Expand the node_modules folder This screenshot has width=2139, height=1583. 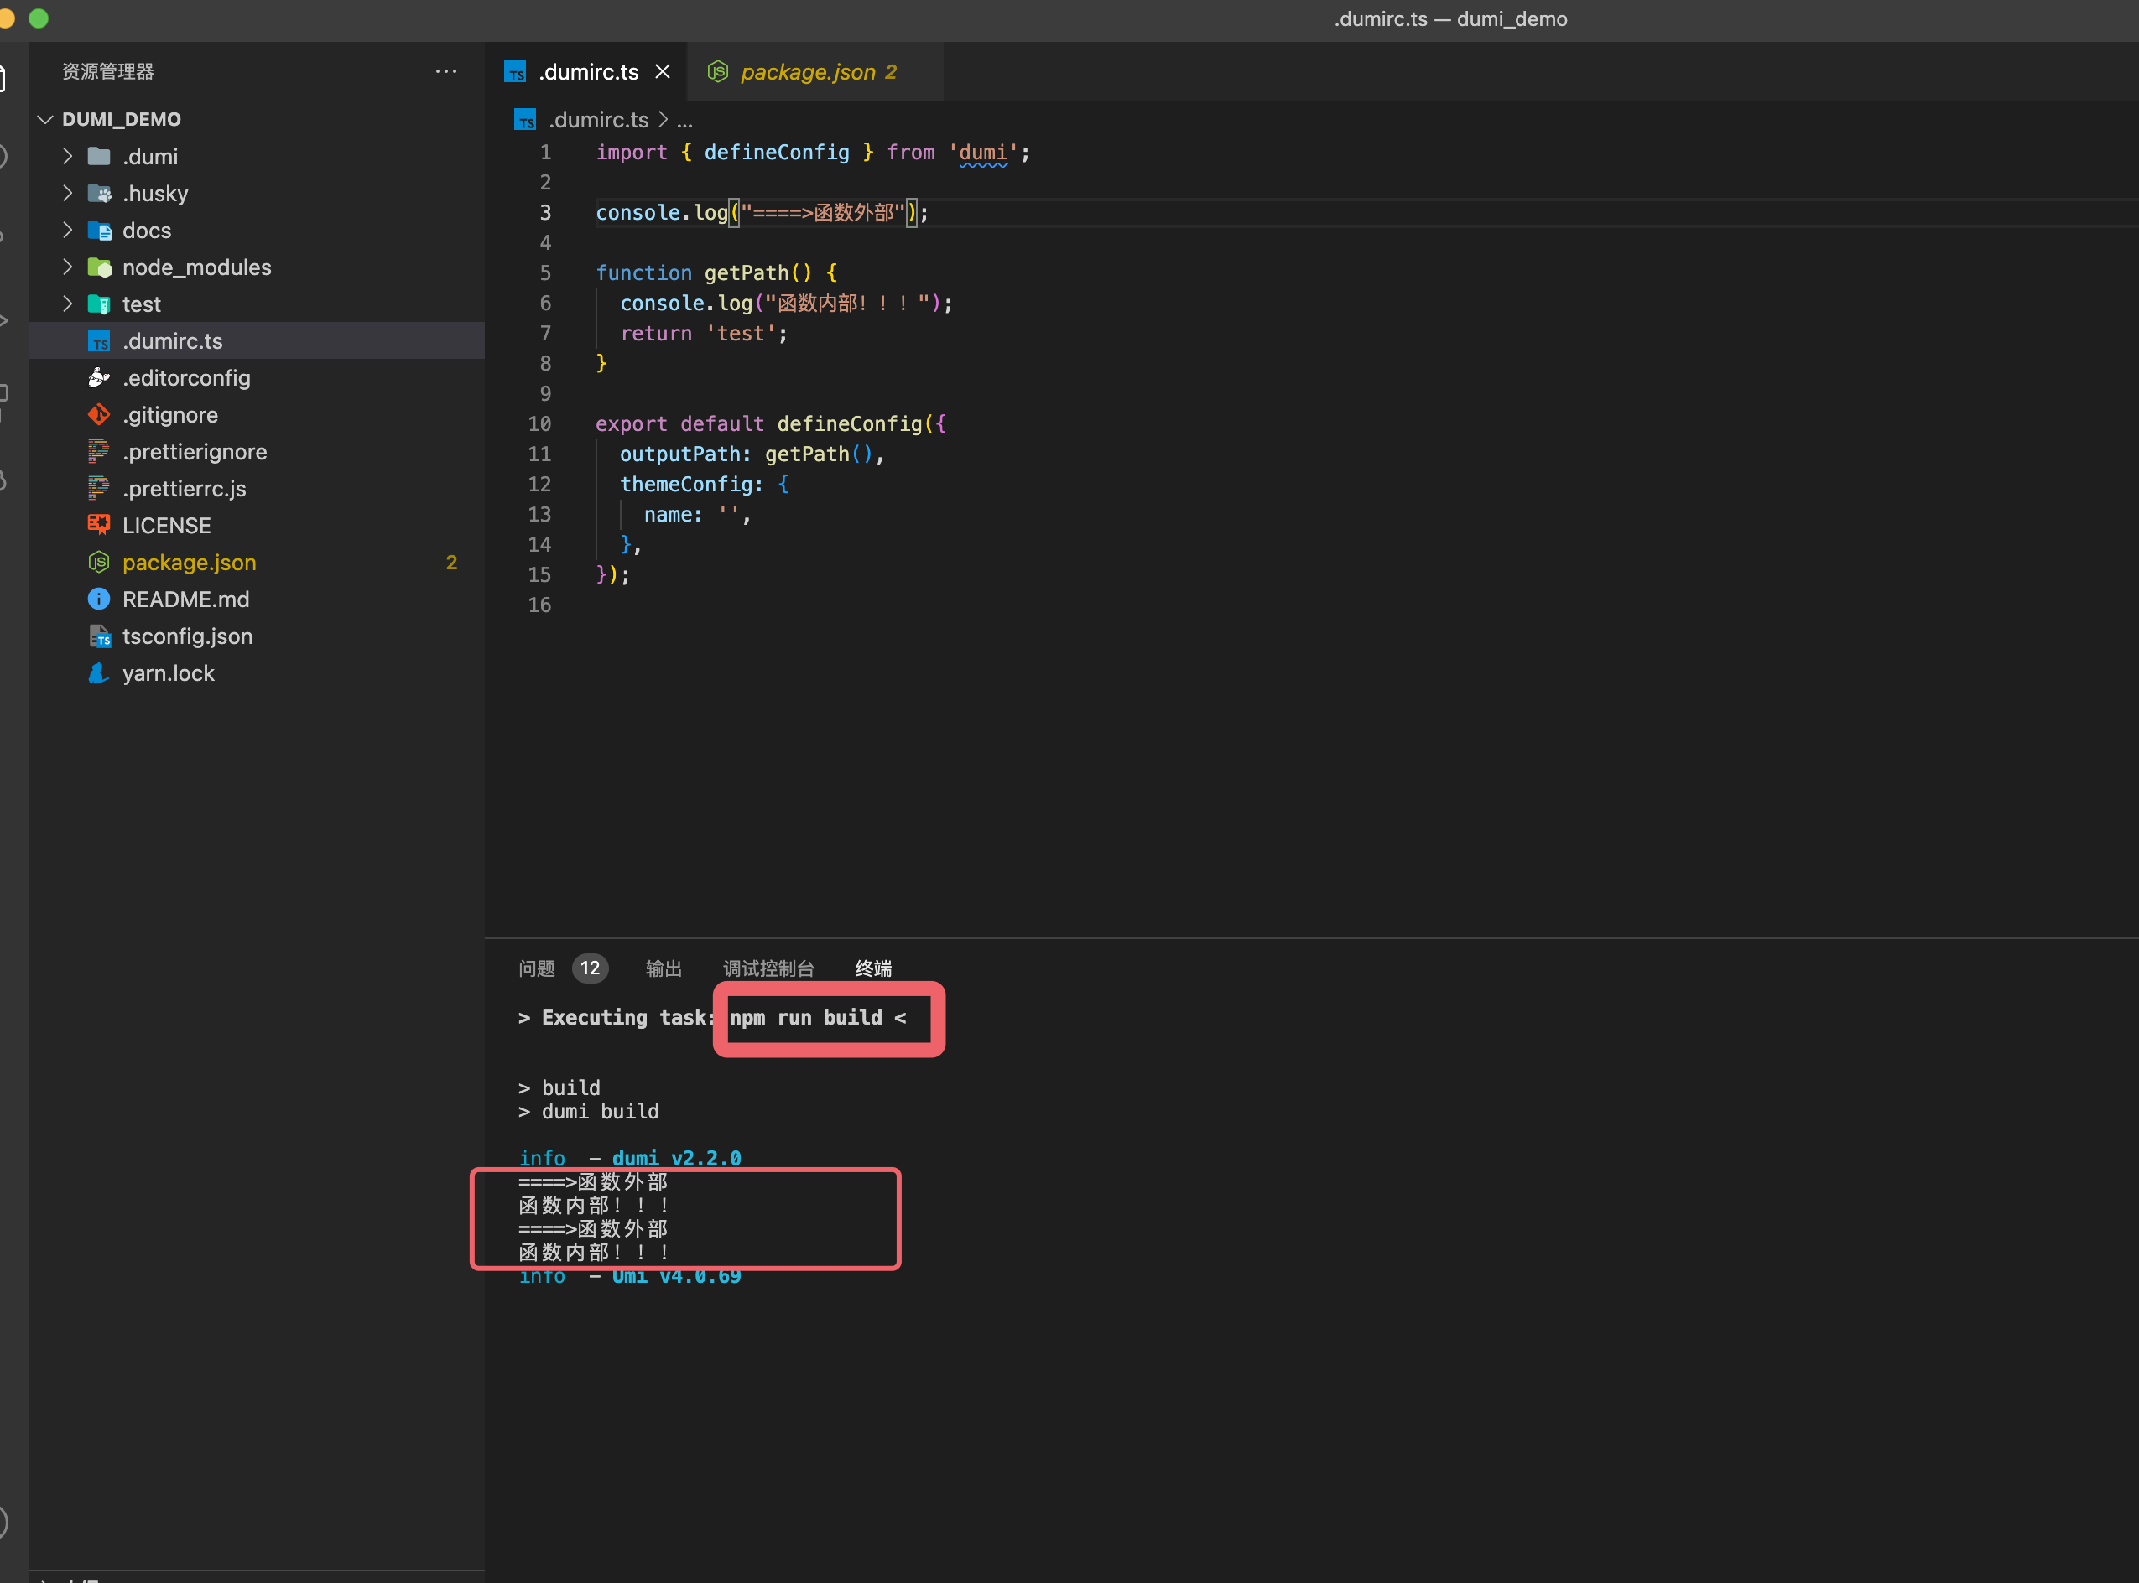coord(66,267)
